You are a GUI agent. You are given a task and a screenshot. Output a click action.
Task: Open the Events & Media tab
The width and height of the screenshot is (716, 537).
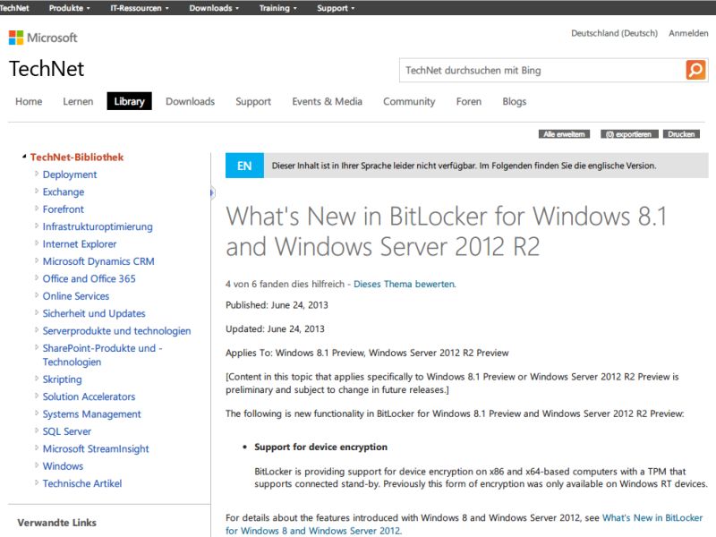(327, 101)
